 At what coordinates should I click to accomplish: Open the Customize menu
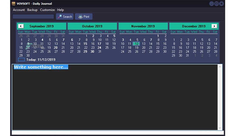47,10
